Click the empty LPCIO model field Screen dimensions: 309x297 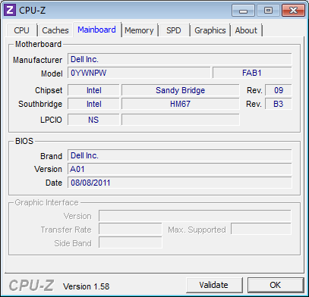(x=180, y=120)
